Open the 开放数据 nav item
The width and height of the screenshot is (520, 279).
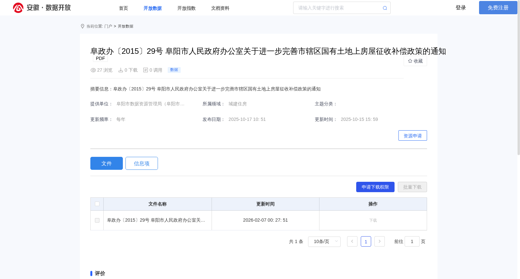(153, 8)
